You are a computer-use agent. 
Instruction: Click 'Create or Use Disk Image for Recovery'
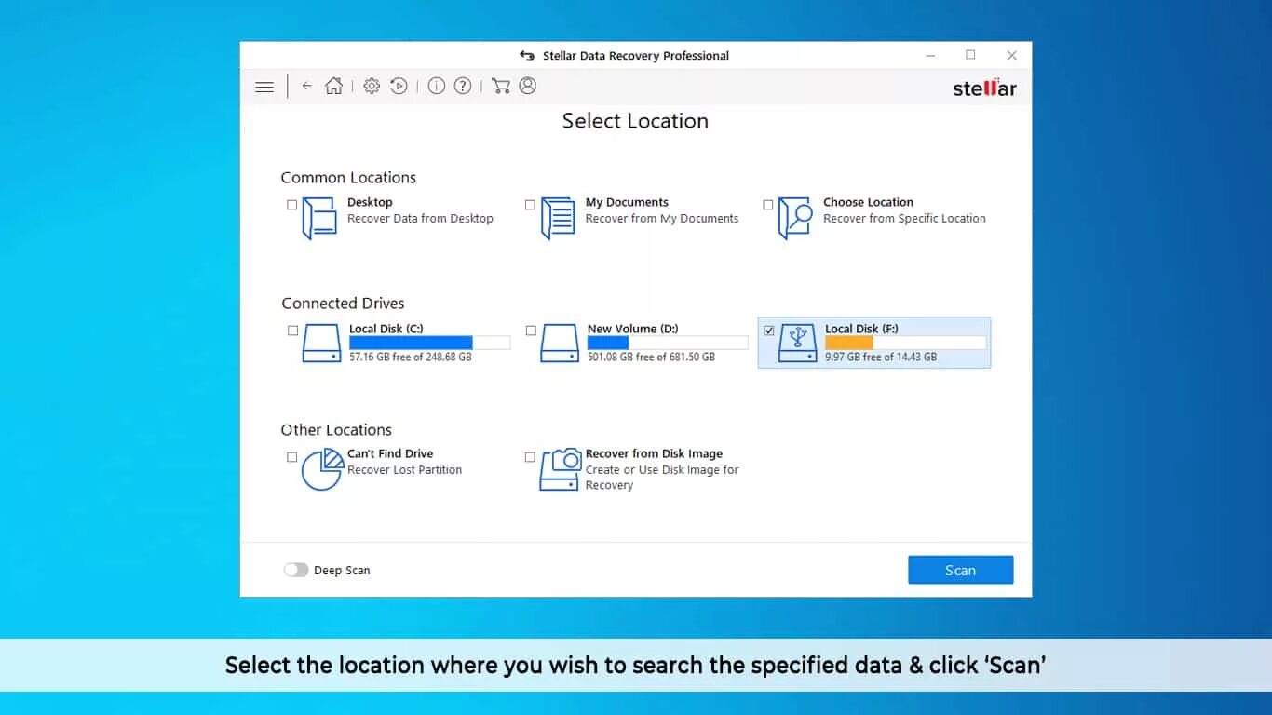tap(662, 478)
